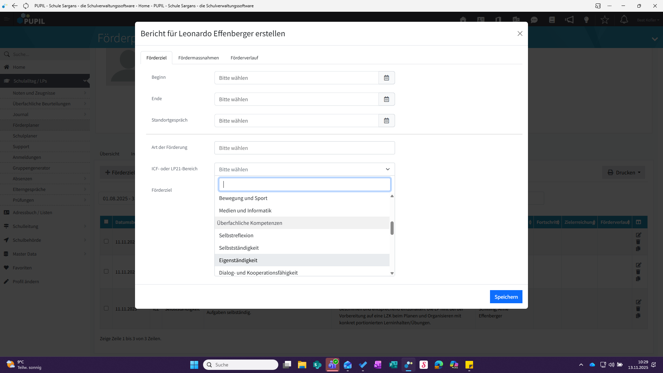Toggle the select-all checkbox in table header

(x=106, y=222)
